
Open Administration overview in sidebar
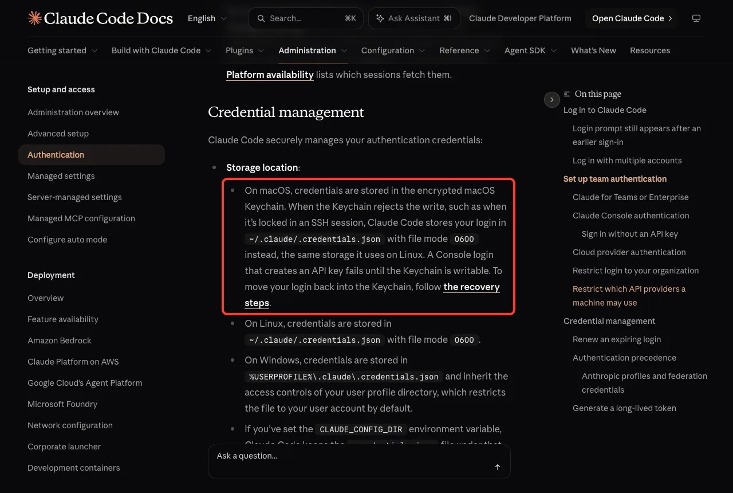[x=73, y=112]
